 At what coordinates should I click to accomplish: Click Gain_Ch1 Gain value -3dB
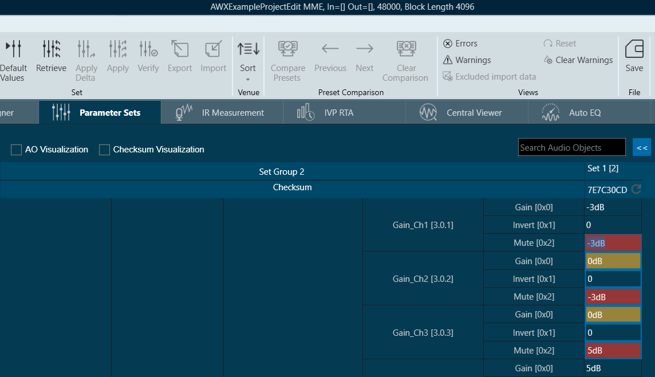click(x=613, y=207)
